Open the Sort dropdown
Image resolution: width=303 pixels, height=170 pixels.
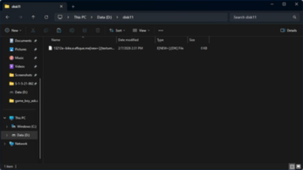(x=117, y=30)
